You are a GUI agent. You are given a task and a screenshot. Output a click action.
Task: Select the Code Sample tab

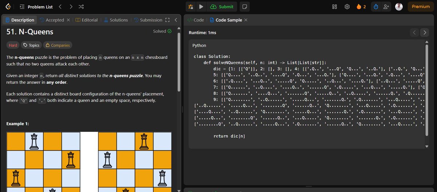tap(226, 20)
